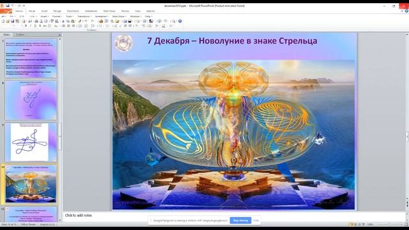Click the Undo arrow in the Menus toolbar

click(86, 21)
